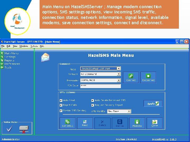
Task: Click the Disconnect button with stop icon
Action: pos(148,78)
